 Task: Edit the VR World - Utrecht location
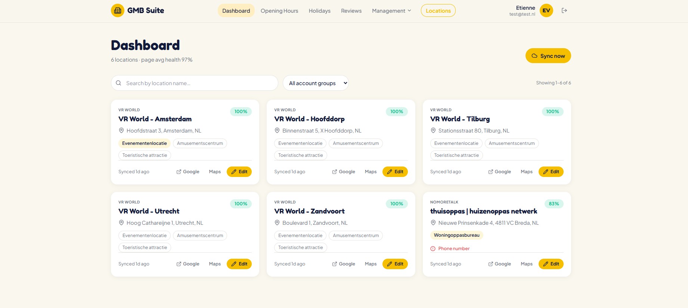click(x=239, y=264)
